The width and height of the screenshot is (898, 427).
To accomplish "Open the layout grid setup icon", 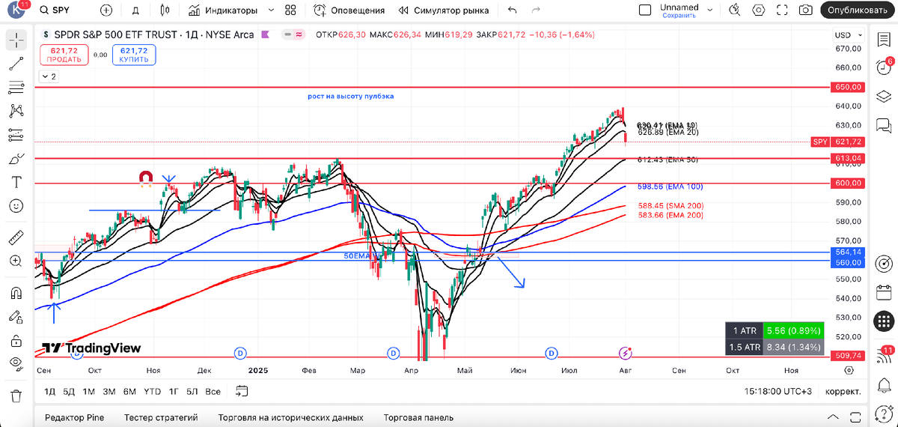I will [x=290, y=10].
